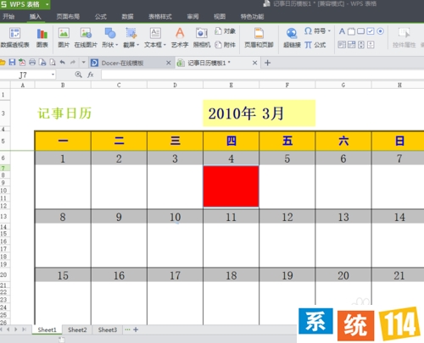Click the Screenshot (截屏) icon
Image resolution: width=424 pixels, height=343 pixels.
[x=131, y=33]
